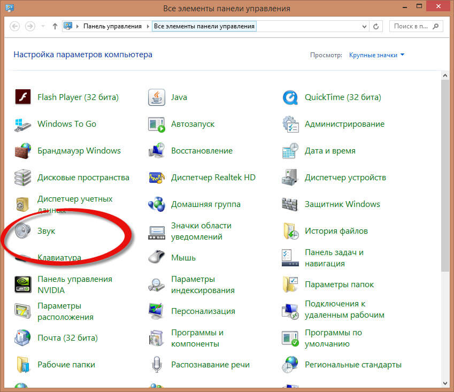
Task: Open the Диспетчер Realtek HD icon
Action: tap(156, 178)
